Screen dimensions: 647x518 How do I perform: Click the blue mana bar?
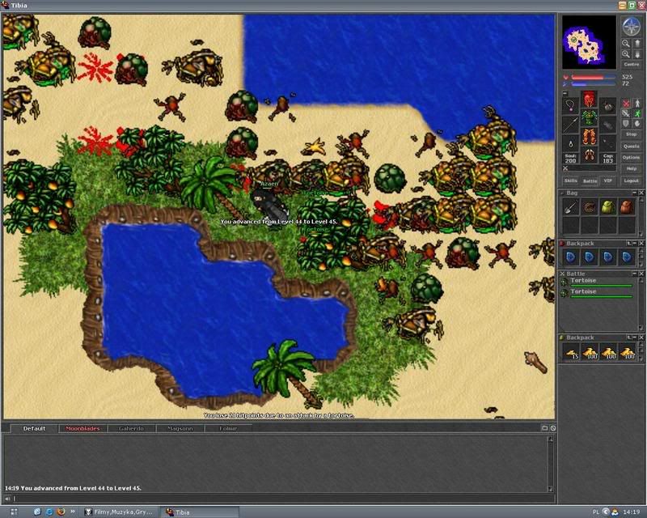point(593,84)
